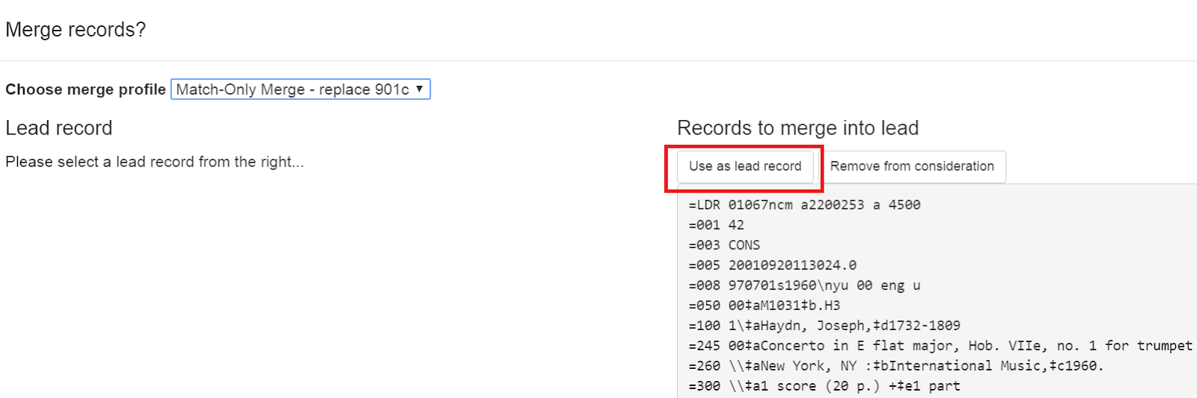Click the 'Please select a lead record' text

point(154,162)
